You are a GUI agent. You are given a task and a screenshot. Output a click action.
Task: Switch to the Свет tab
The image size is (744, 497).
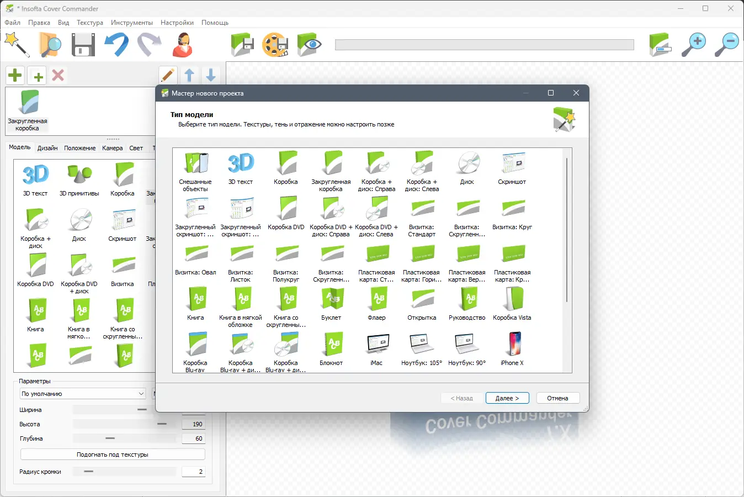(136, 148)
